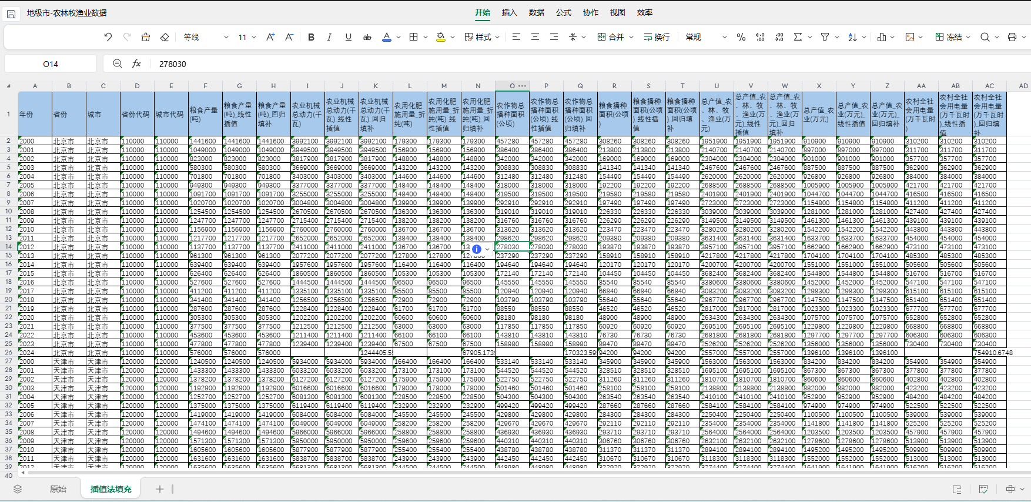Click the 合并 merge cells button

click(611, 37)
